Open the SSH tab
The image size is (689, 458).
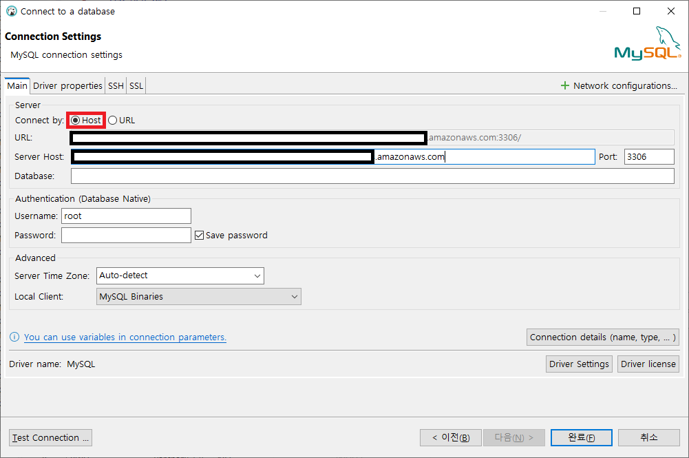[116, 85]
